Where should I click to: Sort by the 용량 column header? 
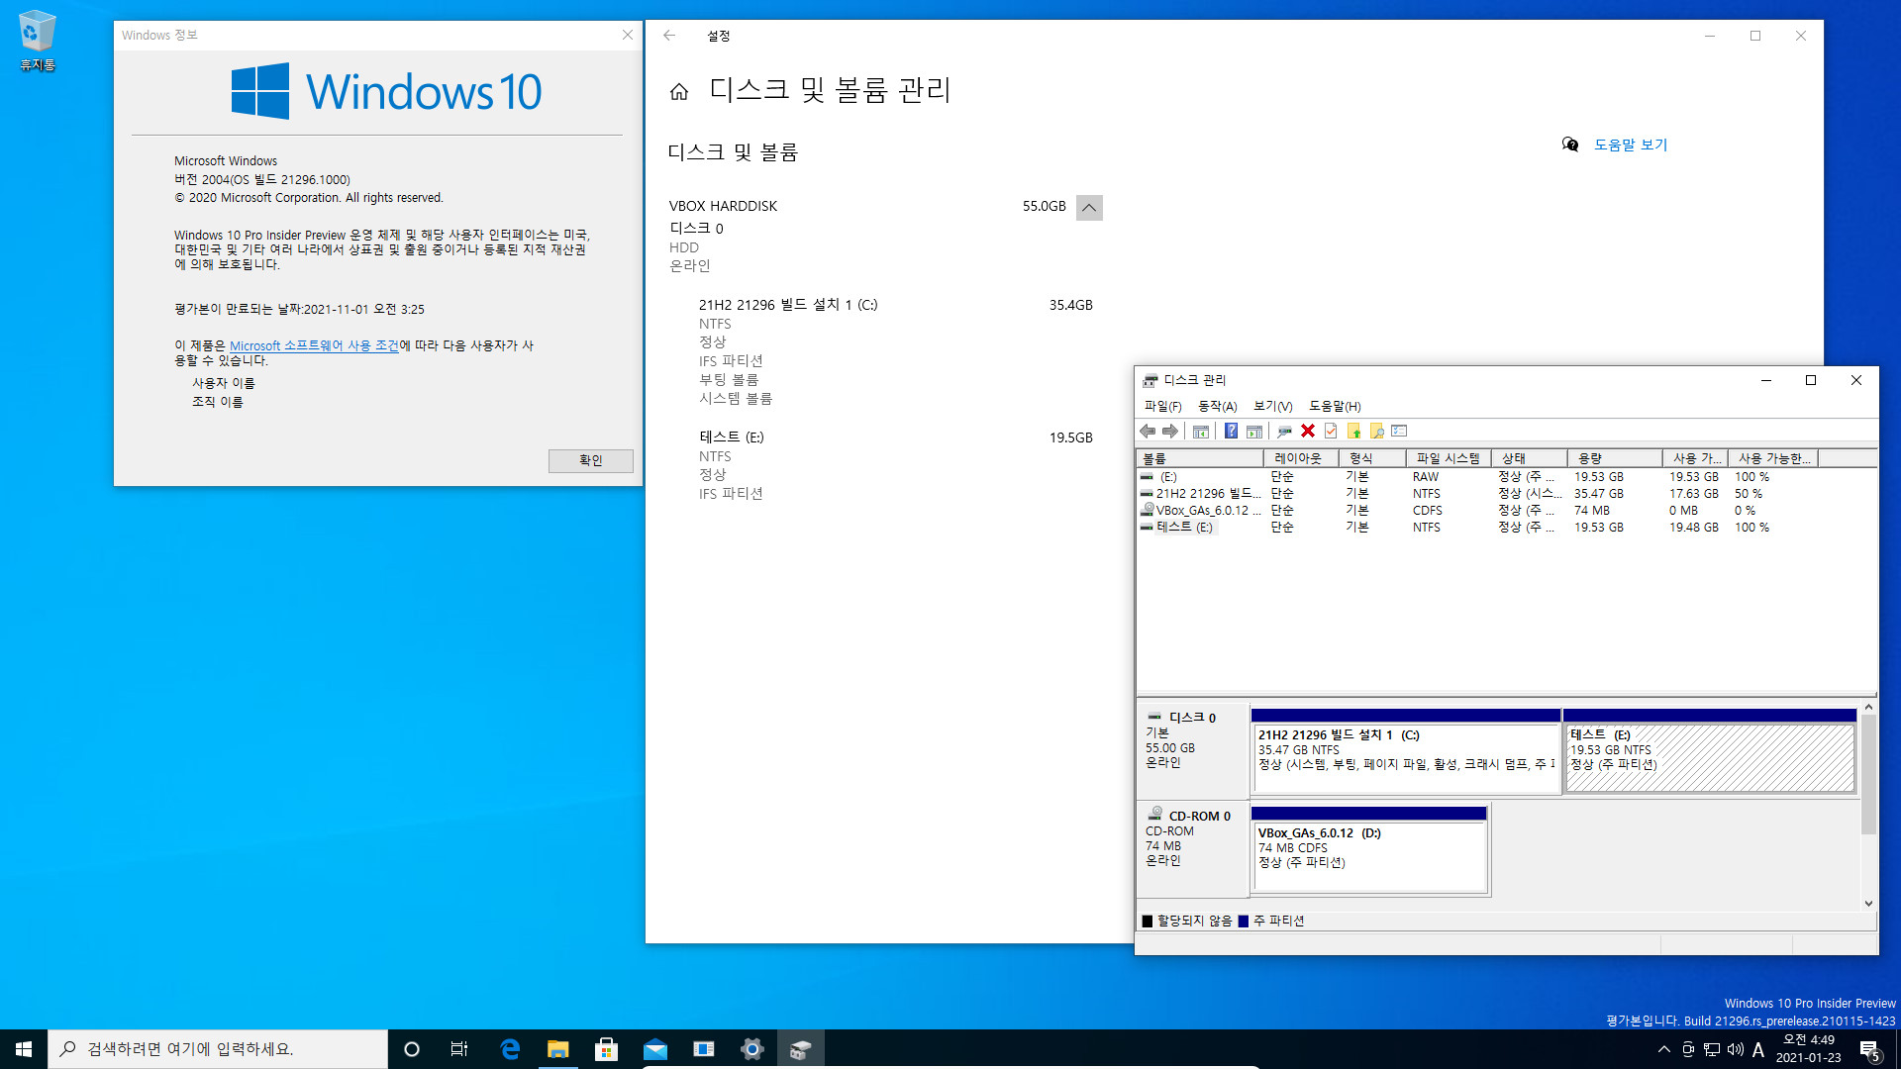tap(1615, 458)
